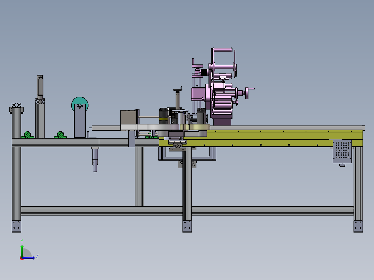Select the short middle support leg
Screen dimensions: 374x280
point(139,177)
